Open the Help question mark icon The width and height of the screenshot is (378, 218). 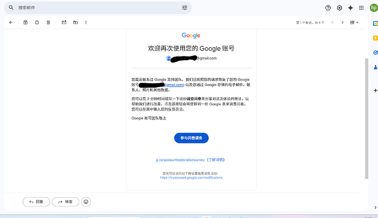tap(328, 8)
